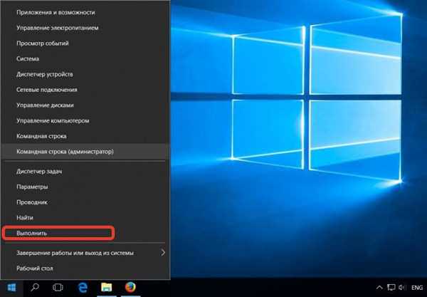Open Просмотр событий

85,43
